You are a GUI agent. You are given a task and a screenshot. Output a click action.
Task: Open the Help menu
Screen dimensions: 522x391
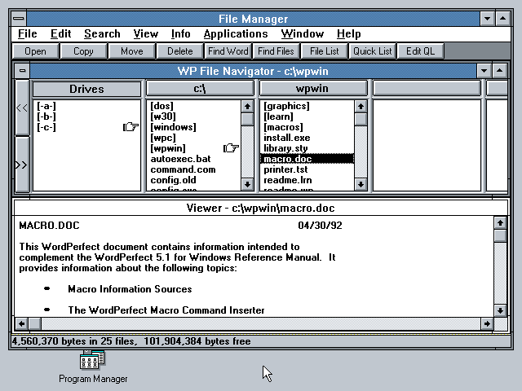348,33
